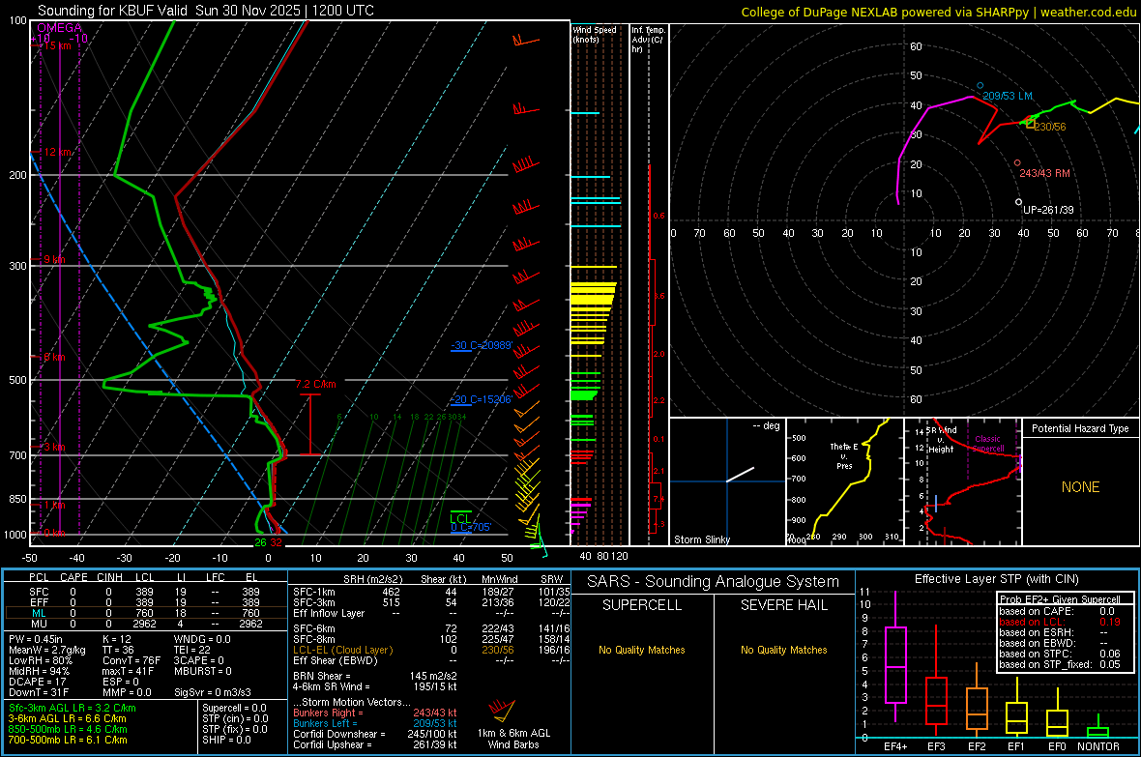Click the 'Wind Speed (knots)' column header
The height and width of the screenshot is (757, 1141).
[594, 34]
